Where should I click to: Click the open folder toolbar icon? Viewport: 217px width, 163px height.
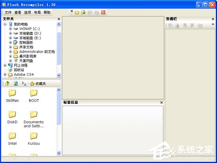pyautogui.click(x=77, y=13)
